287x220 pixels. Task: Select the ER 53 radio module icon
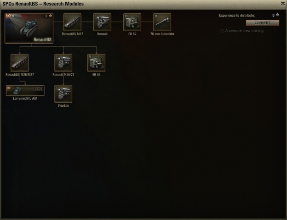coord(96,63)
